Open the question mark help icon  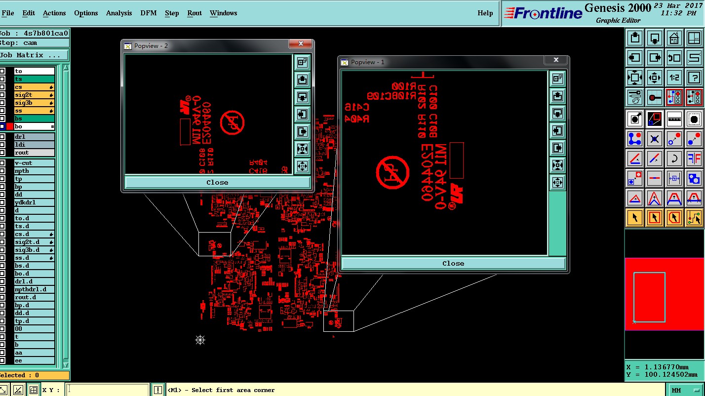[x=694, y=78]
